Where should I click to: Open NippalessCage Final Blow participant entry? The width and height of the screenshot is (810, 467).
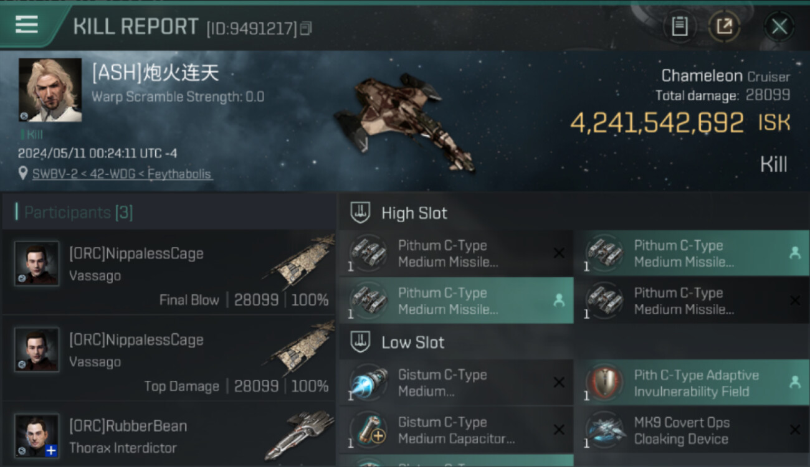[x=169, y=271]
